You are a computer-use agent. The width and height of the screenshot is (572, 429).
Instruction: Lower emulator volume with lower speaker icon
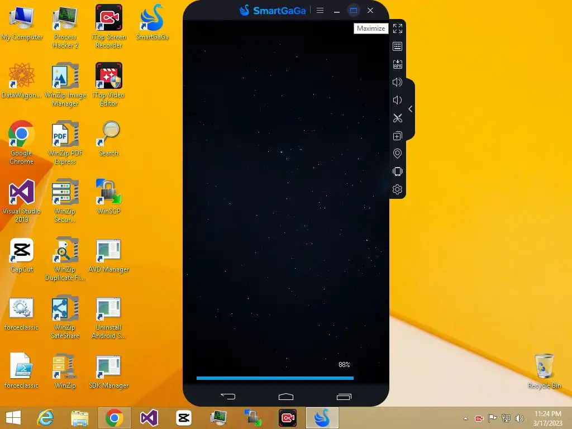click(x=397, y=100)
